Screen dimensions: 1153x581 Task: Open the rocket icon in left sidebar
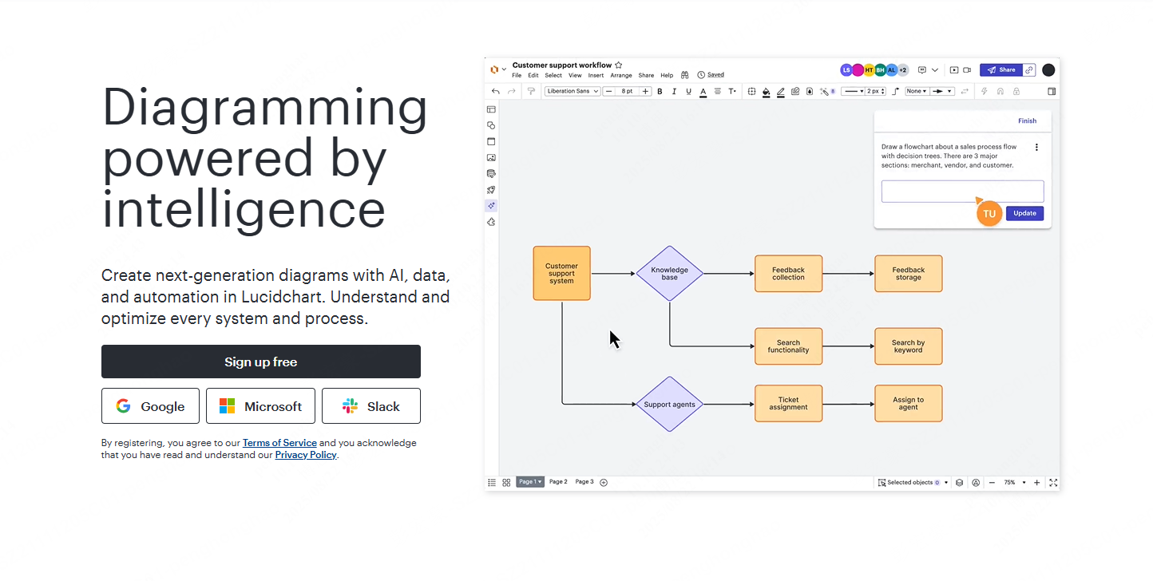491,190
